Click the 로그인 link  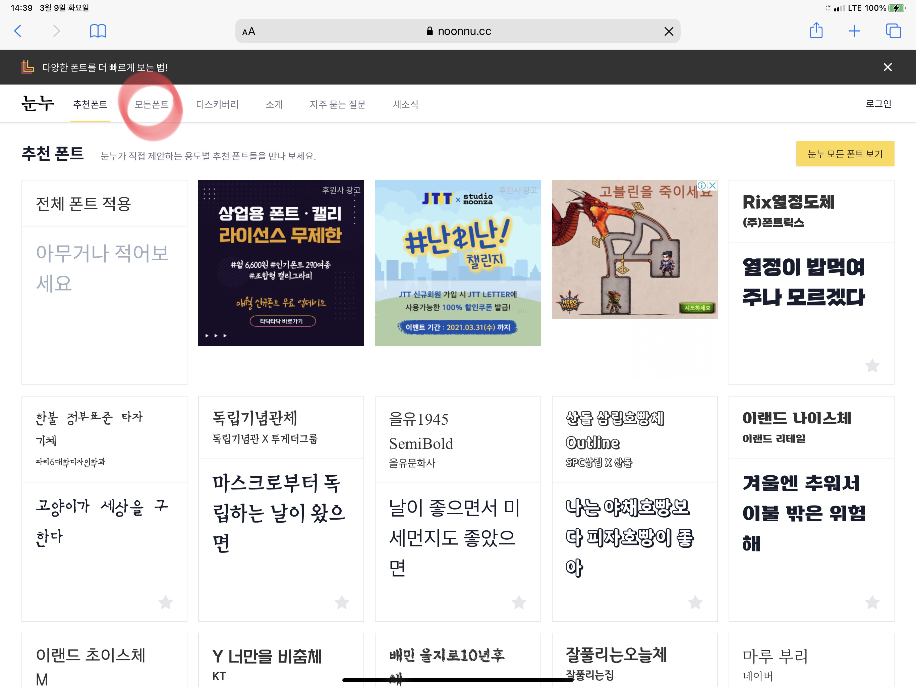(878, 104)
